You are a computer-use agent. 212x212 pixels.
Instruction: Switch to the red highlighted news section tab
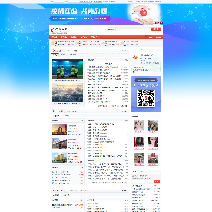[57, 51]
